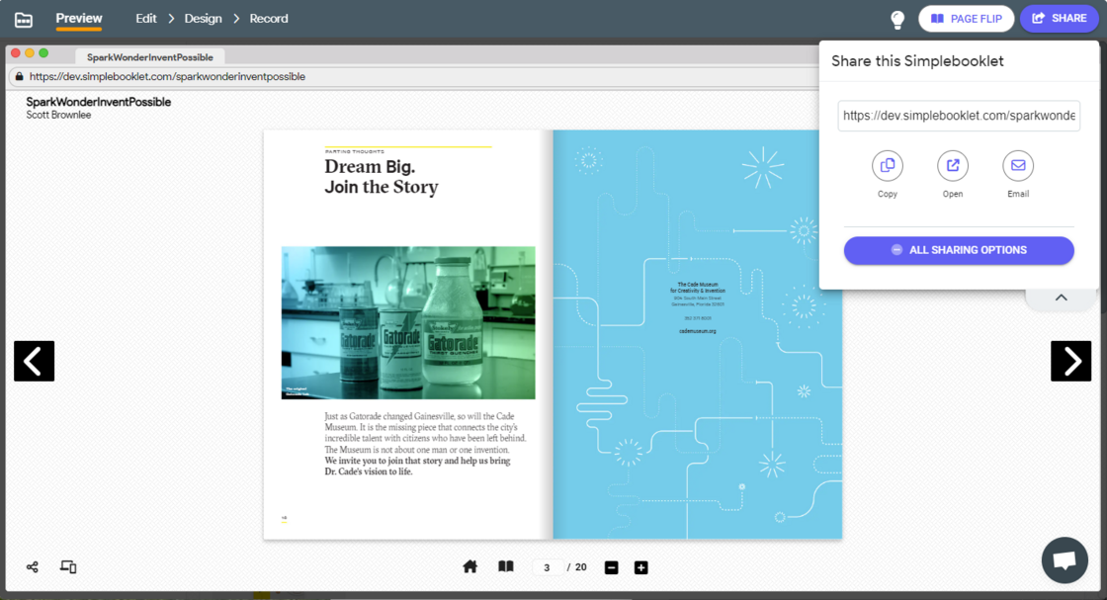The width and height of the screenshot is (1107, 600).
Task: Click the SHARE button
Action: 1059,18
